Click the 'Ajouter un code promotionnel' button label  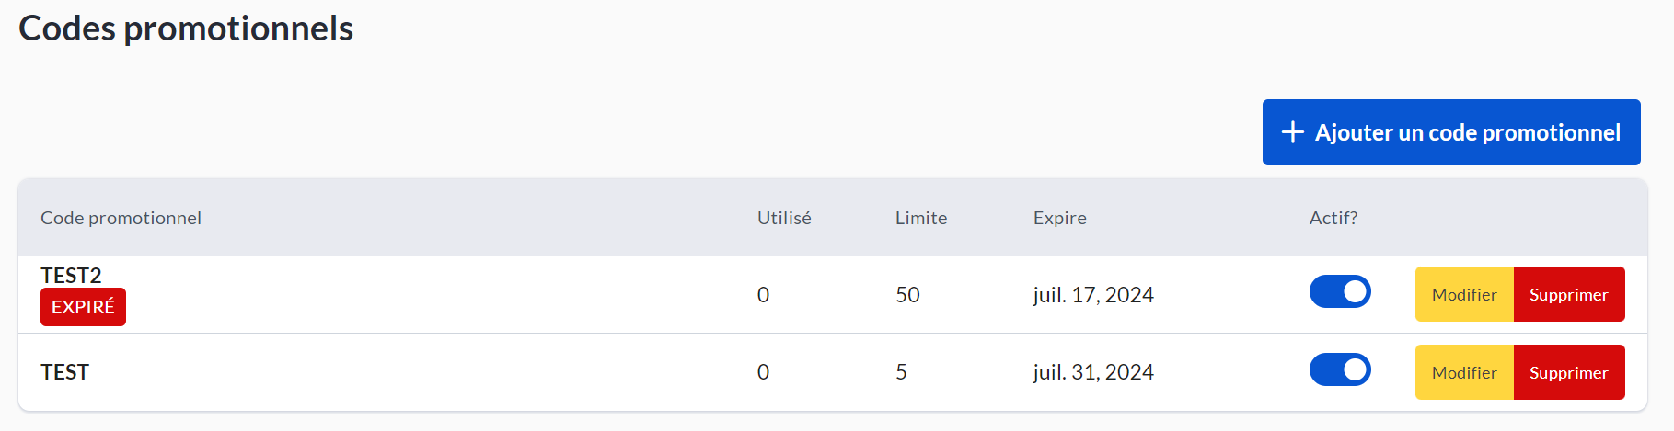point(1467,133)
